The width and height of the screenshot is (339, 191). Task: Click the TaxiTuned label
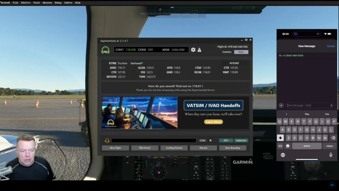(x=137, y=64)
